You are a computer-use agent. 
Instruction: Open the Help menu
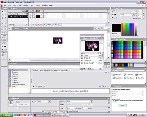[x=51, y=6]
